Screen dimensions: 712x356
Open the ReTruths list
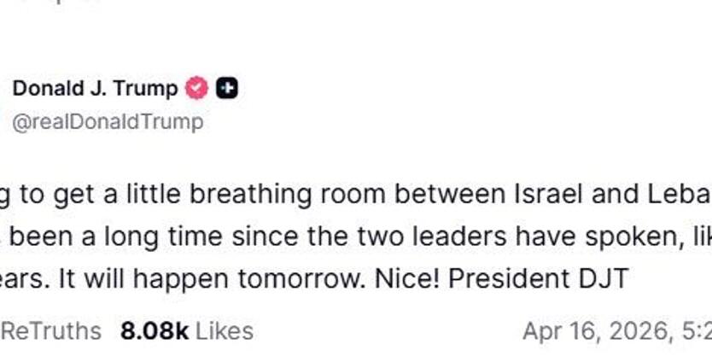[x=50, y=330]
